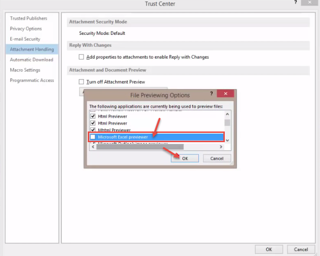320x256 pixels.
Task: Open help for File Previewing Options
Action: click(x=211, y=93)
